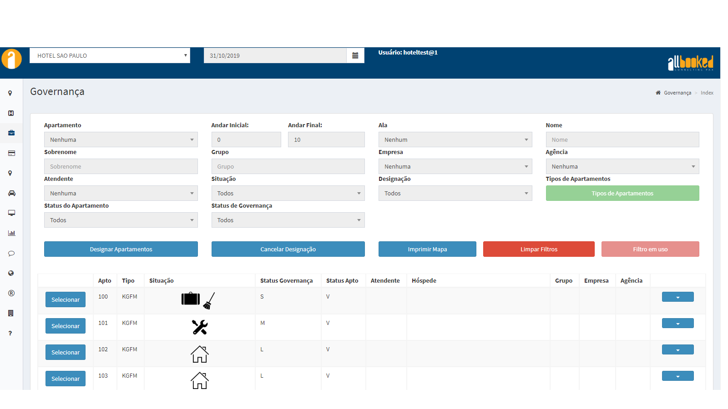Click Selecionar for apartment 102
Screen dimensions: 728x409
[x=66, y=352]
